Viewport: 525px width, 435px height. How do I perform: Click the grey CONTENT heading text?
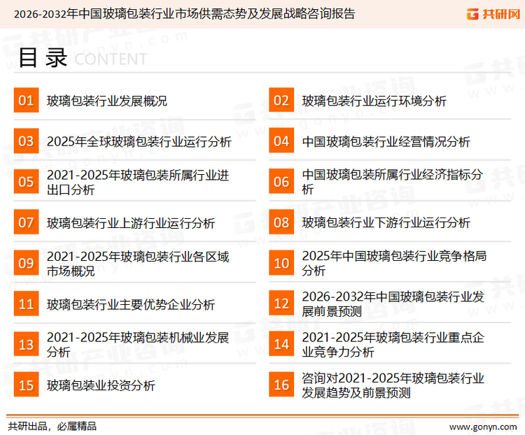tap(111, 59)
